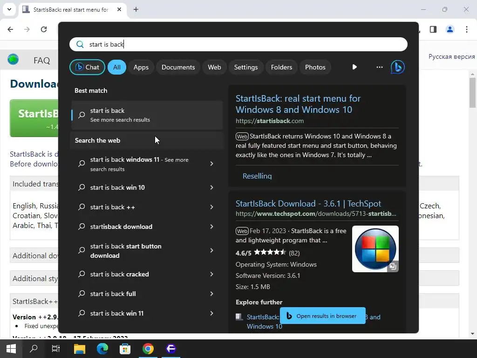Switch to Google Chrome on taskbar

pos(148,349)
